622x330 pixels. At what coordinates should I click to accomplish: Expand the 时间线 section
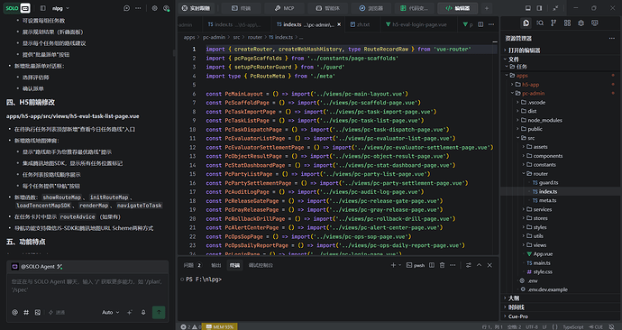(560, 307)
